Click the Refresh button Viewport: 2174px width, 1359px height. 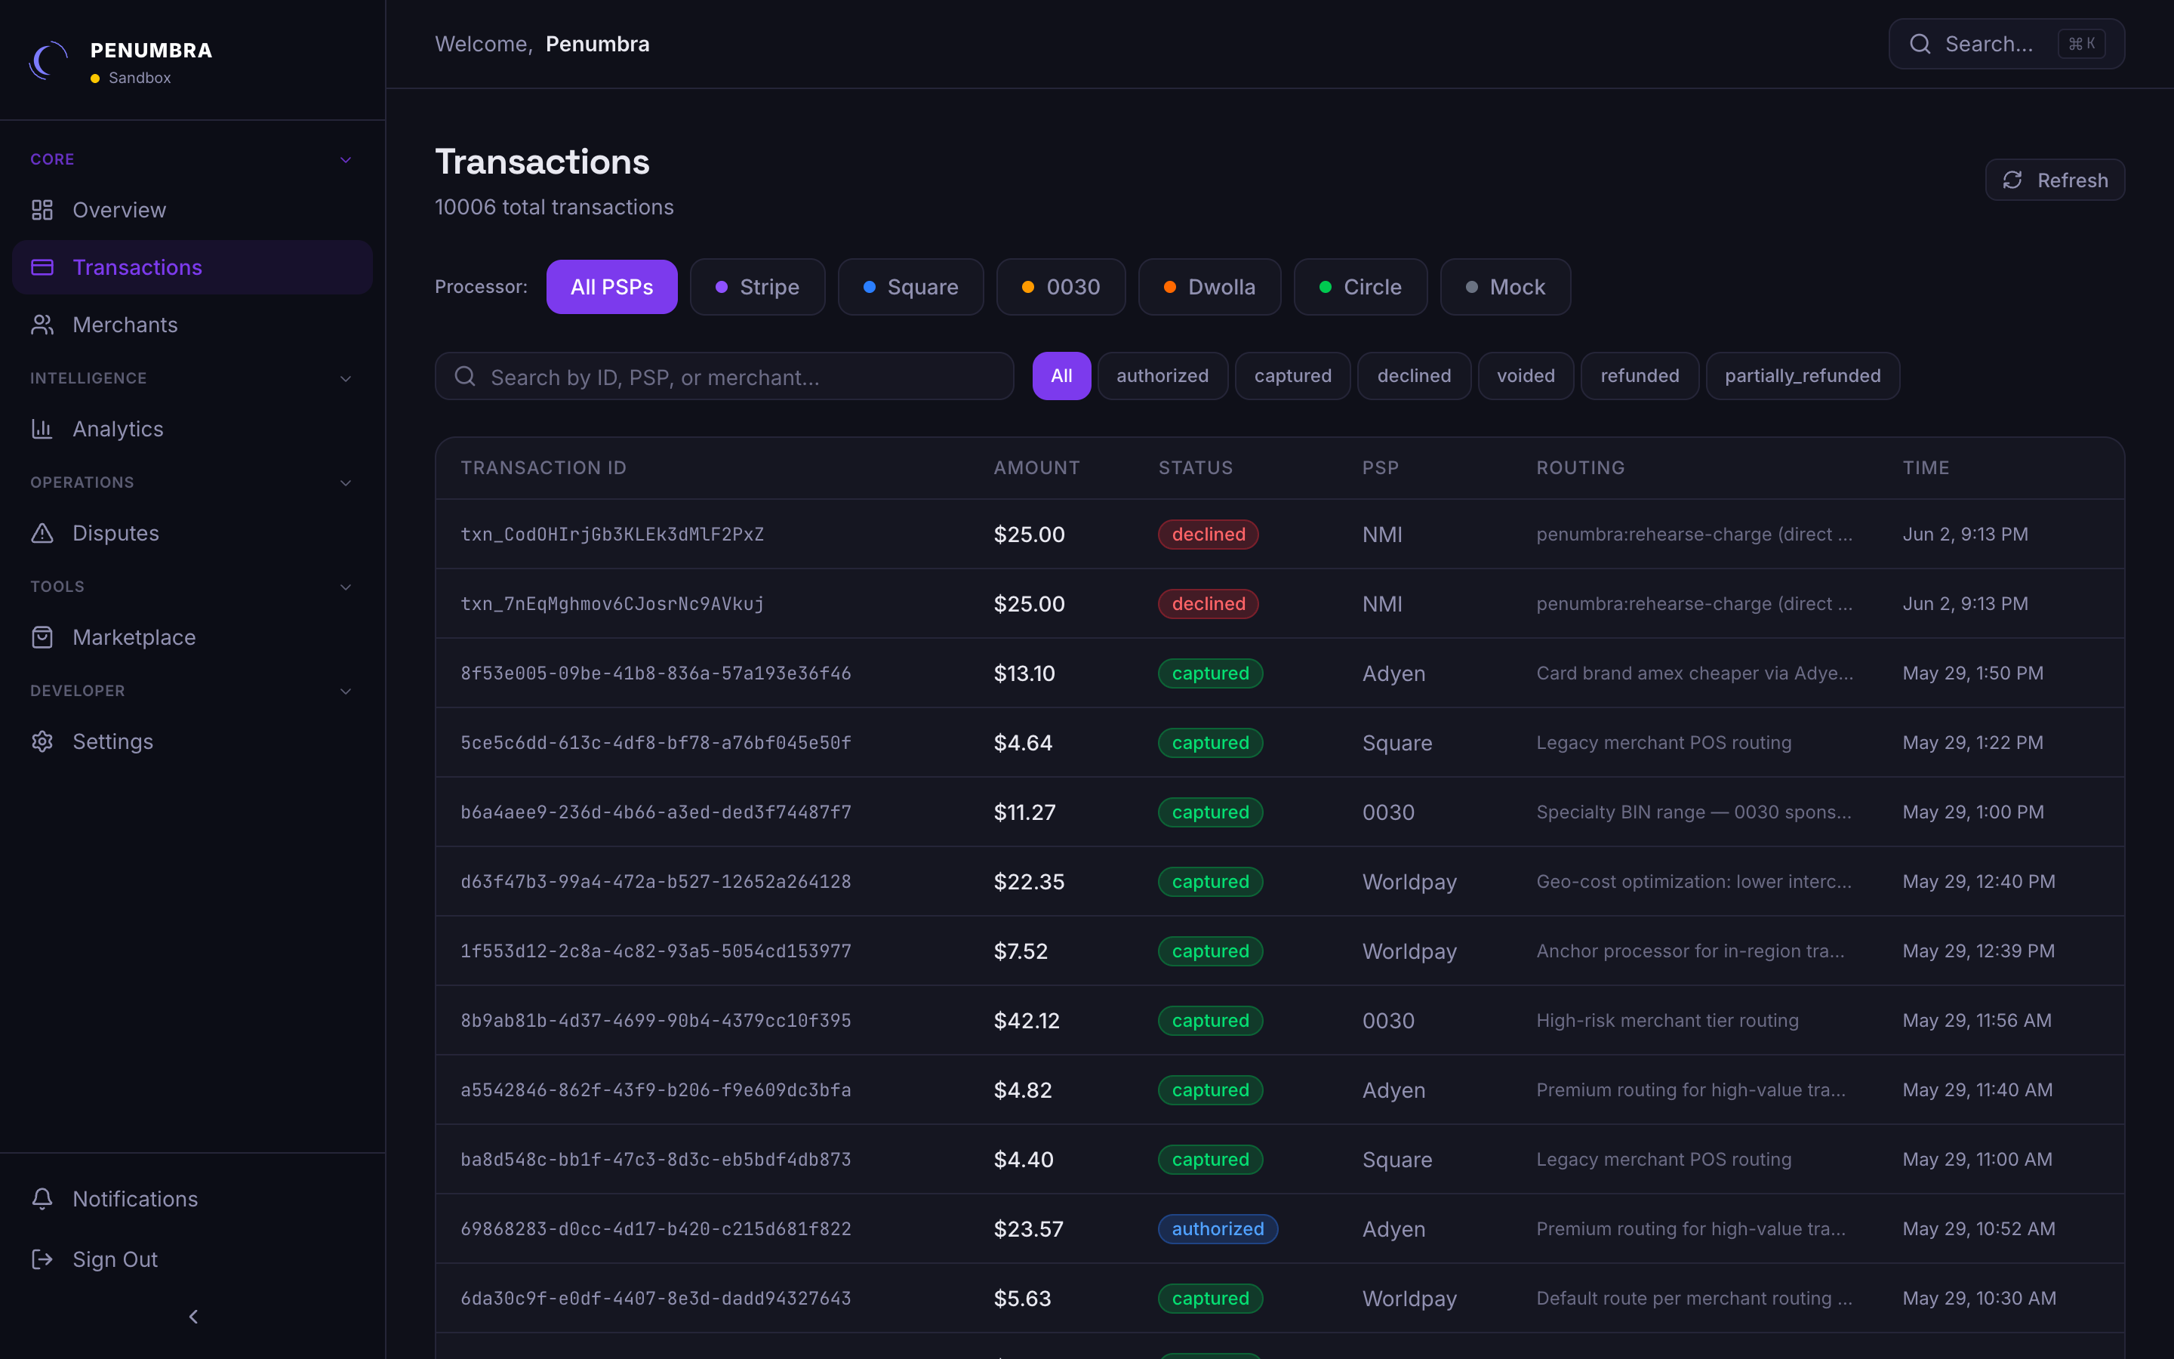2055,180
